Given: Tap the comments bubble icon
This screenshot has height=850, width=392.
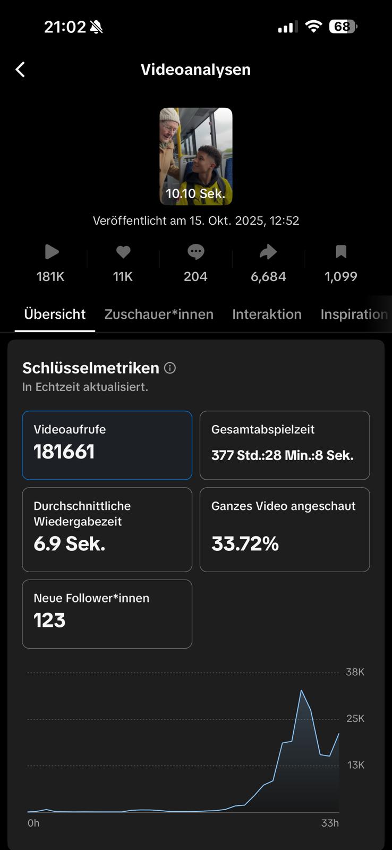Looking at the screenshot, I should [x=196, y=252].
